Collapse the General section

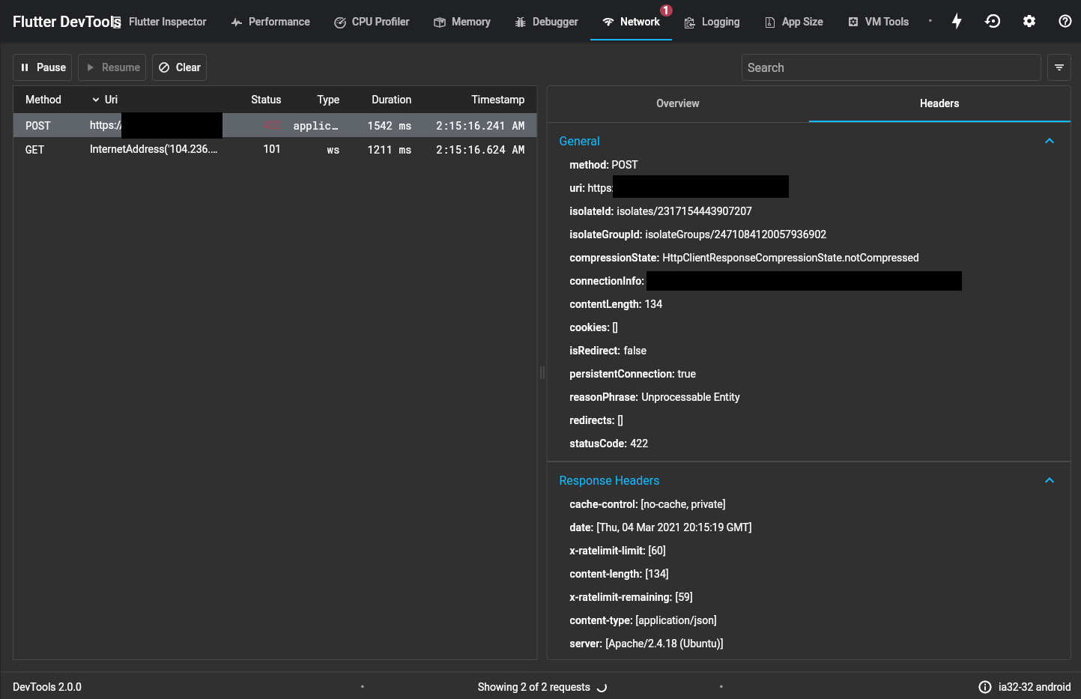1050,140
